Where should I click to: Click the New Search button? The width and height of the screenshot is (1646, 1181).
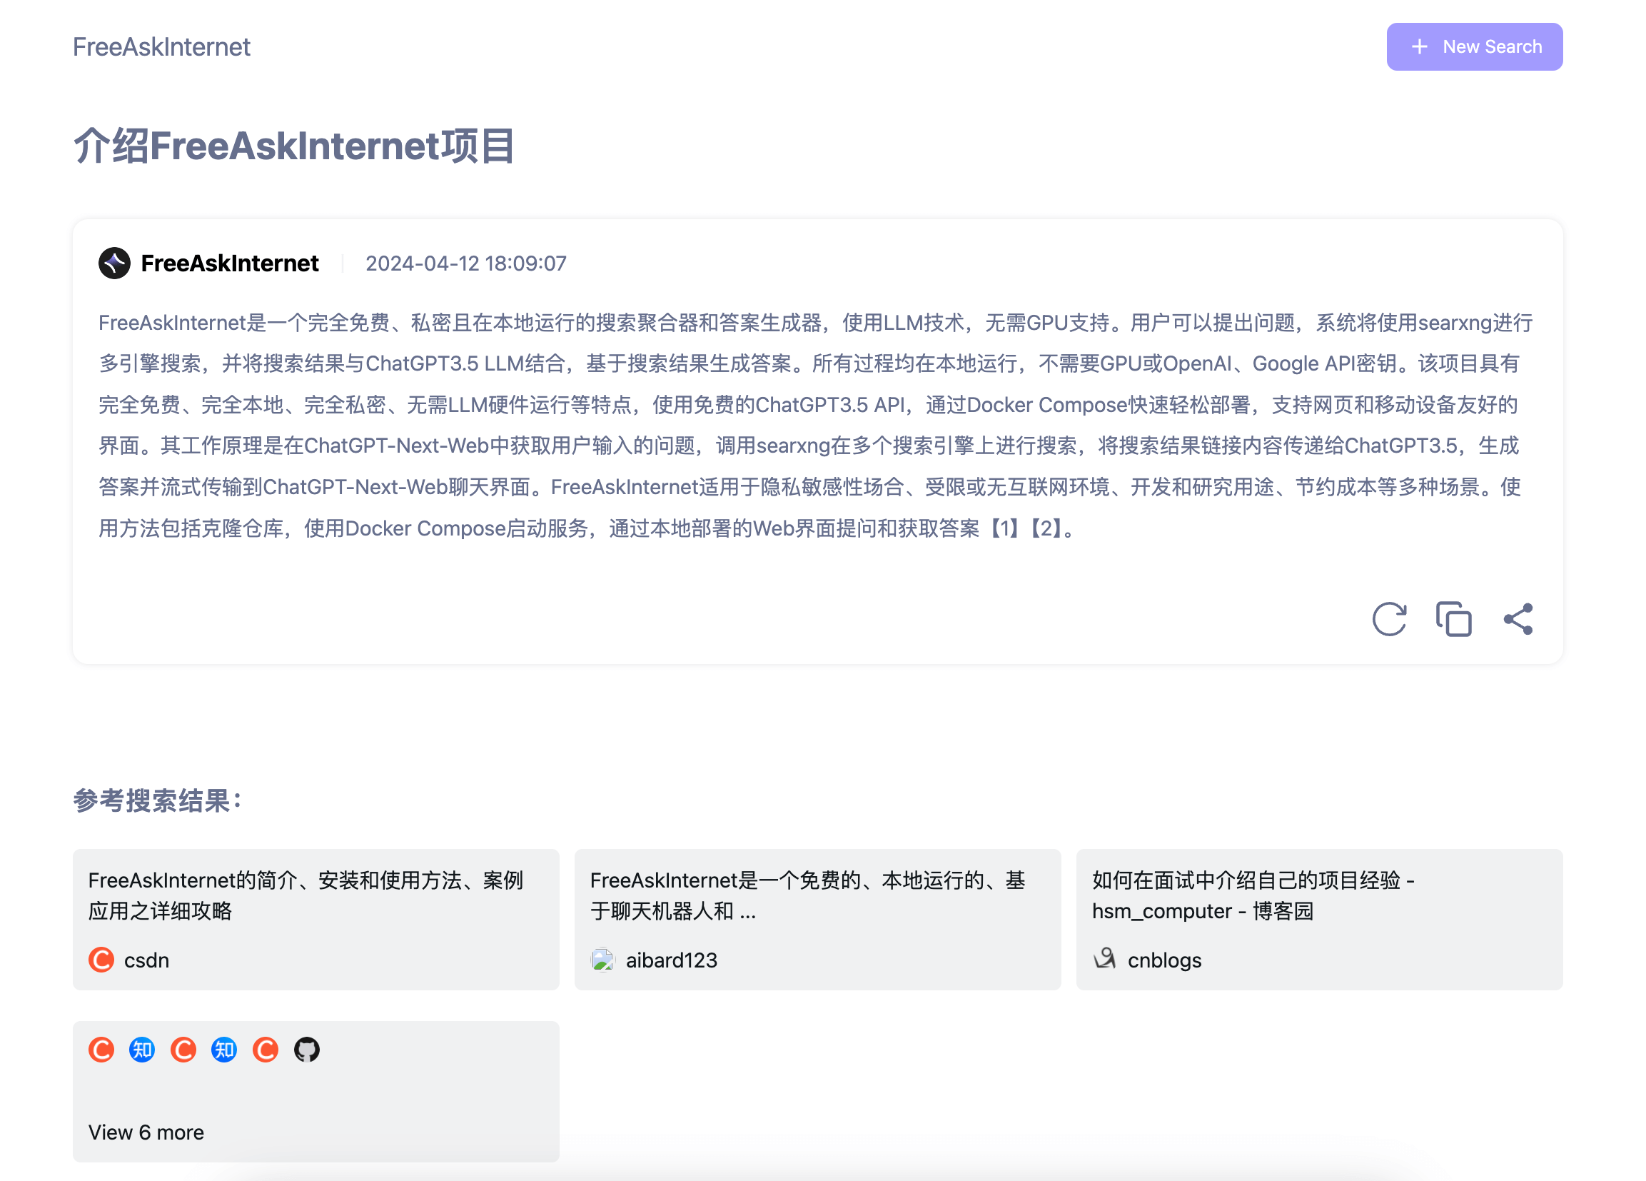(1473, 46)
